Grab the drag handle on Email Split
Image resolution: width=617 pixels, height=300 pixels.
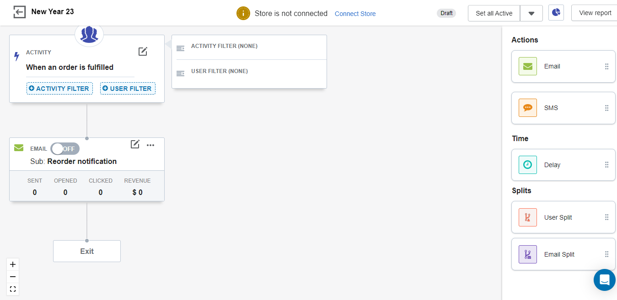click(x=607, y=254)
